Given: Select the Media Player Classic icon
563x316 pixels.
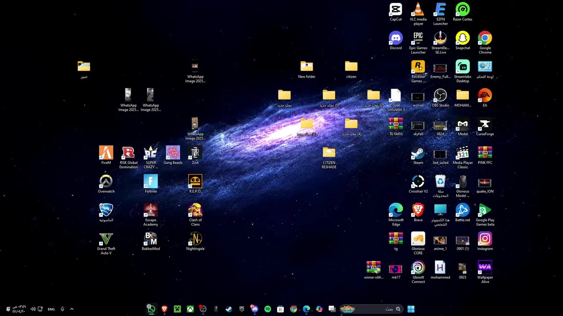Looking at the screenshot, I should [x=463, y=158].
